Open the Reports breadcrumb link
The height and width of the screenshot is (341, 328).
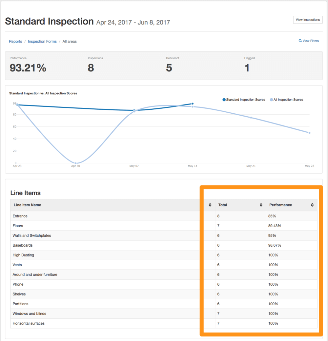15,42
